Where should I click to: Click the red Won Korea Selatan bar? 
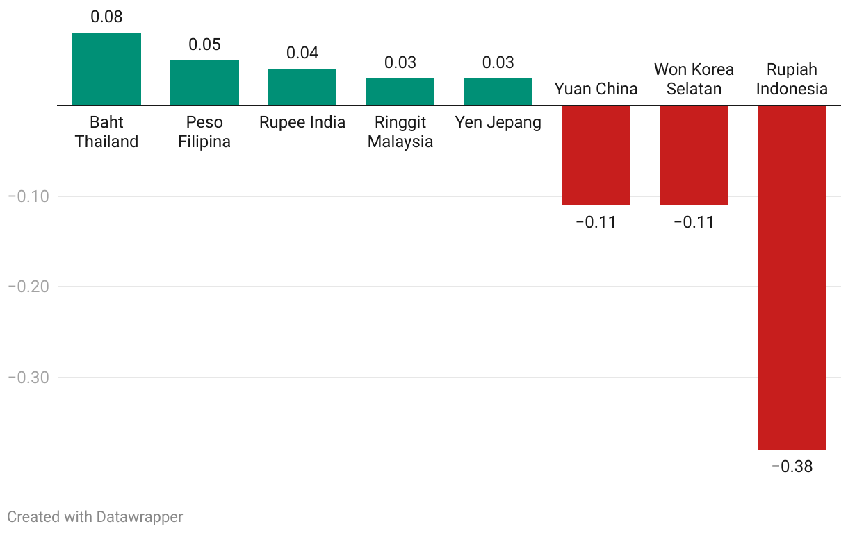[694, 155]
